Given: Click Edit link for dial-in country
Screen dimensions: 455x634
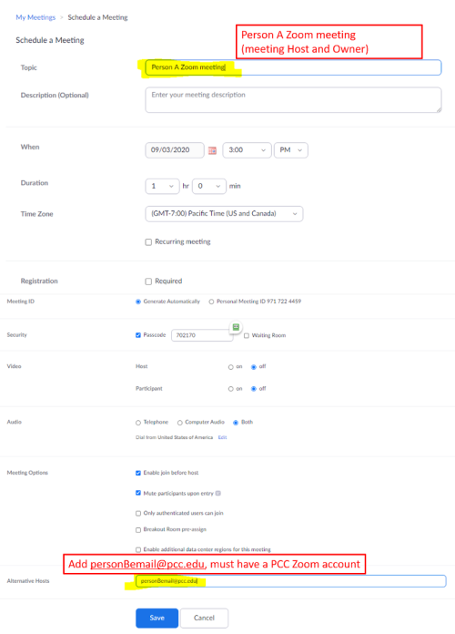Looking at the screenshot, I should pyautogui.click(x=222, y=437).
